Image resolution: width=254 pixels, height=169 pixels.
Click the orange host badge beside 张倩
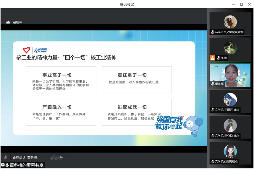point(212,58)
